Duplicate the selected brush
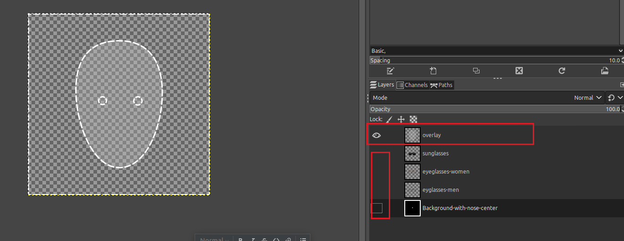Image resolution: width=624 pixels, height=241 pixels. [x=476, y=71]
